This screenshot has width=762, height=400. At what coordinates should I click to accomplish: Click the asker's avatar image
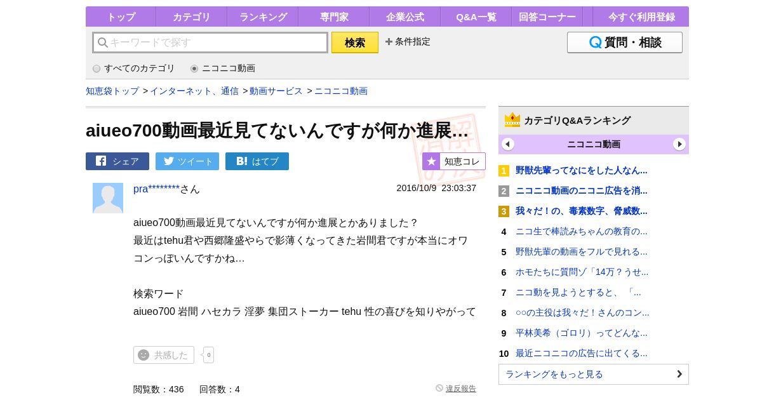coord(108,198)
